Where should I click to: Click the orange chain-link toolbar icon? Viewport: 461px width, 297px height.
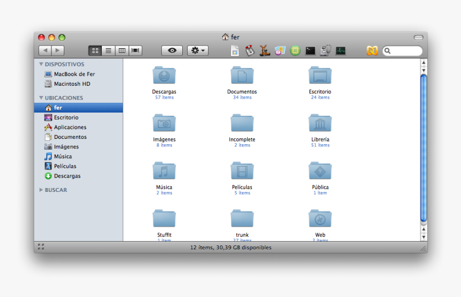tap(372, 51)
